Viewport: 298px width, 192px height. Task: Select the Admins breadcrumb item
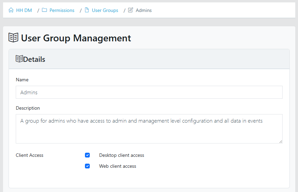pos(144,10)
